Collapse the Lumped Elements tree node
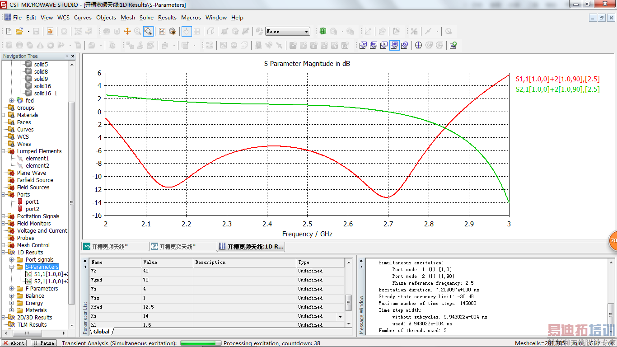The image size is (617, 347). 4,151
